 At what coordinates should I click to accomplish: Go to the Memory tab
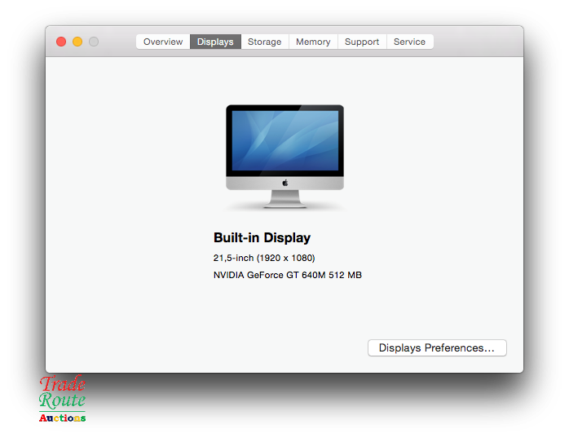[313, 42]
